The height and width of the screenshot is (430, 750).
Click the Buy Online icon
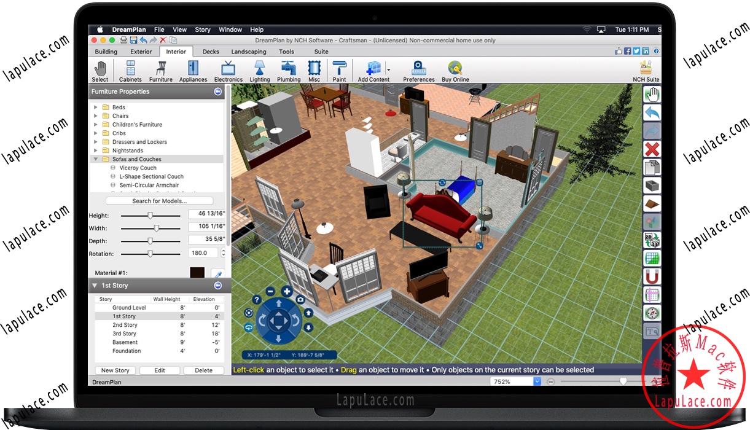tap(455, 71)
